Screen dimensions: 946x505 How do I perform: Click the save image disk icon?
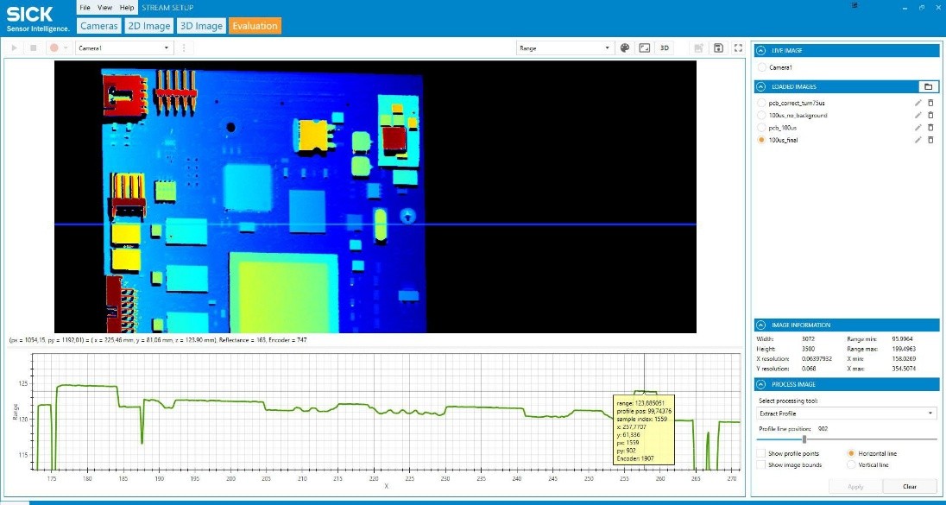pyautogui.click(x=718, y=48)
